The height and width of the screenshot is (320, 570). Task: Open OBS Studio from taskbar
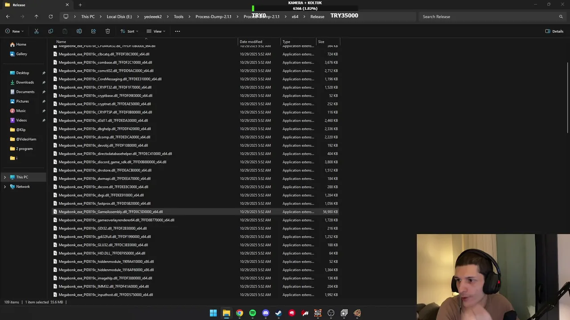(x=331, y=313)
